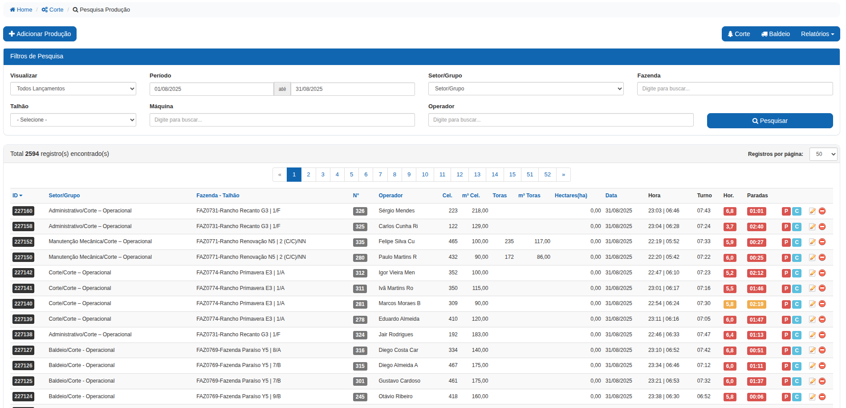Viewport: 846px width, 408px height.
Task: Go to page 5 in pagination
Action: click(x=351, y=175)
